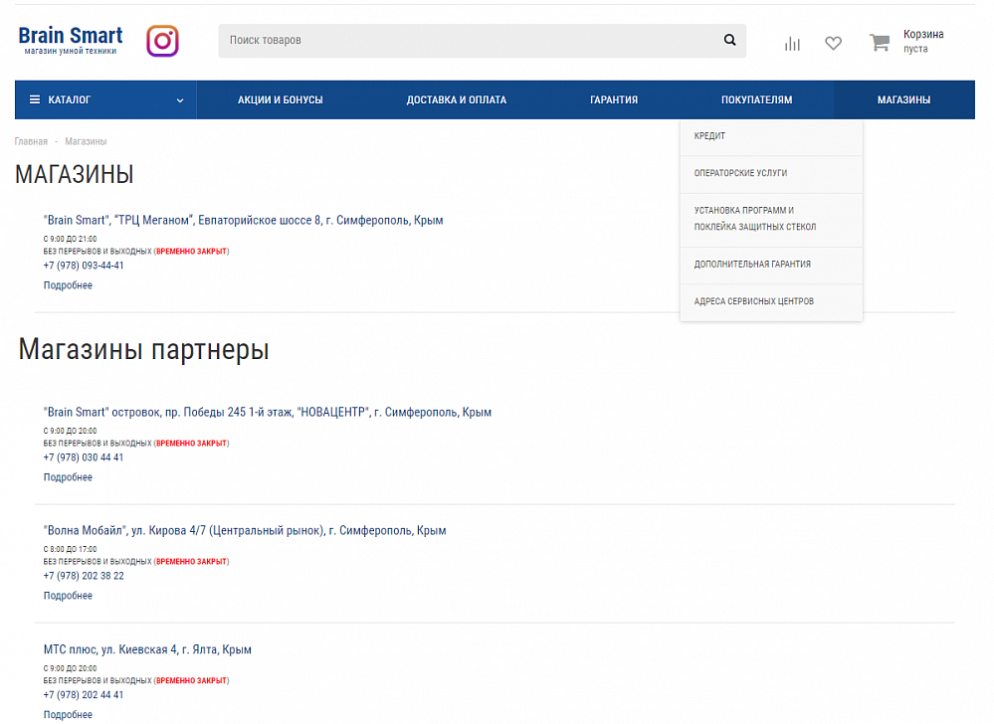Select the Покупателям menu item

coord(756,100)
